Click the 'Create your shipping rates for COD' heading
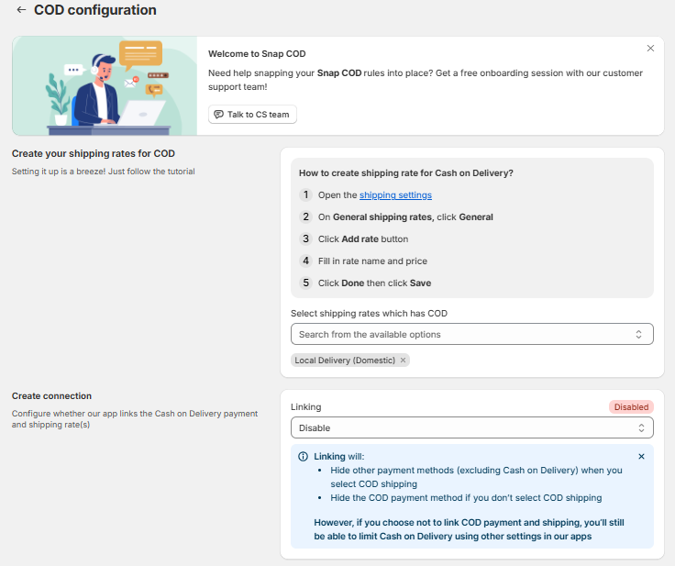 point(94,154)
